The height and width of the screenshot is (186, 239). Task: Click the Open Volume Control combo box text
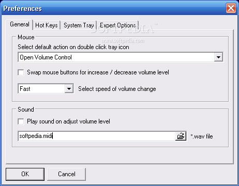[x=46, y=57]
